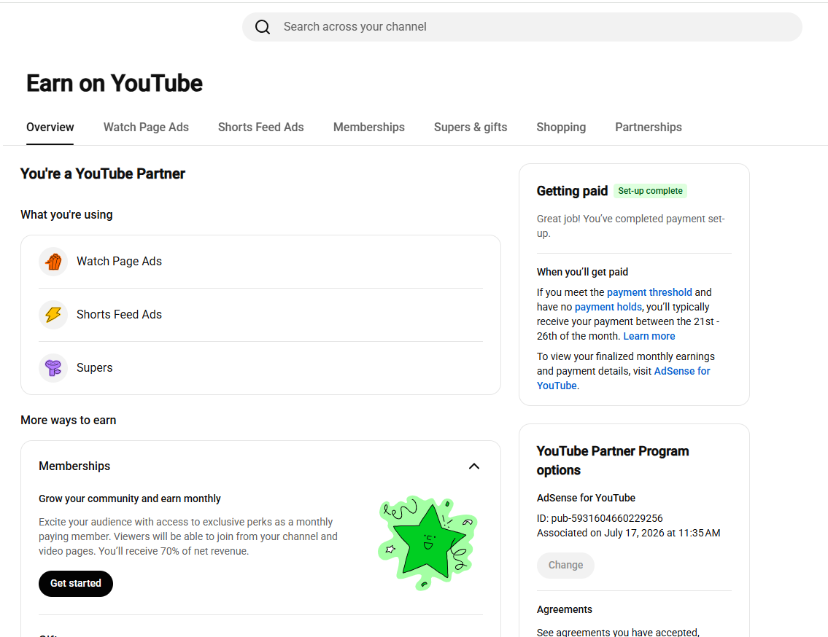Screen dimensions: 828x637
Task: Visit the AdSense for YouTube link
Action: (623, 378)
